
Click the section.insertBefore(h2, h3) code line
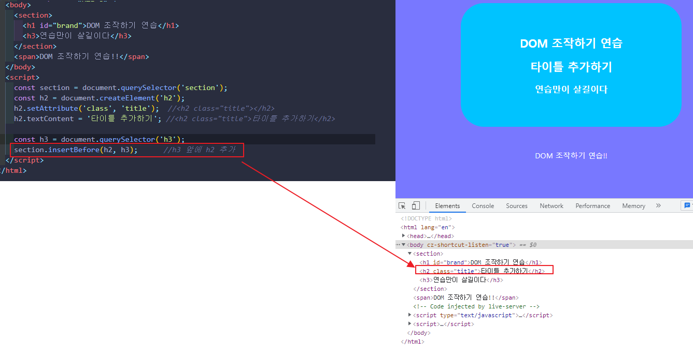[76, 150]
